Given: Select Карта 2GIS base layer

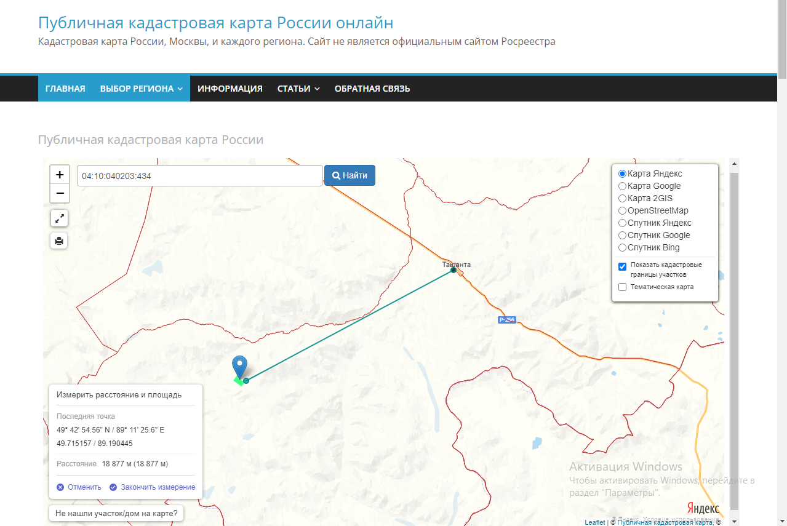Looking at the screenshot, I should coord(622,199).
